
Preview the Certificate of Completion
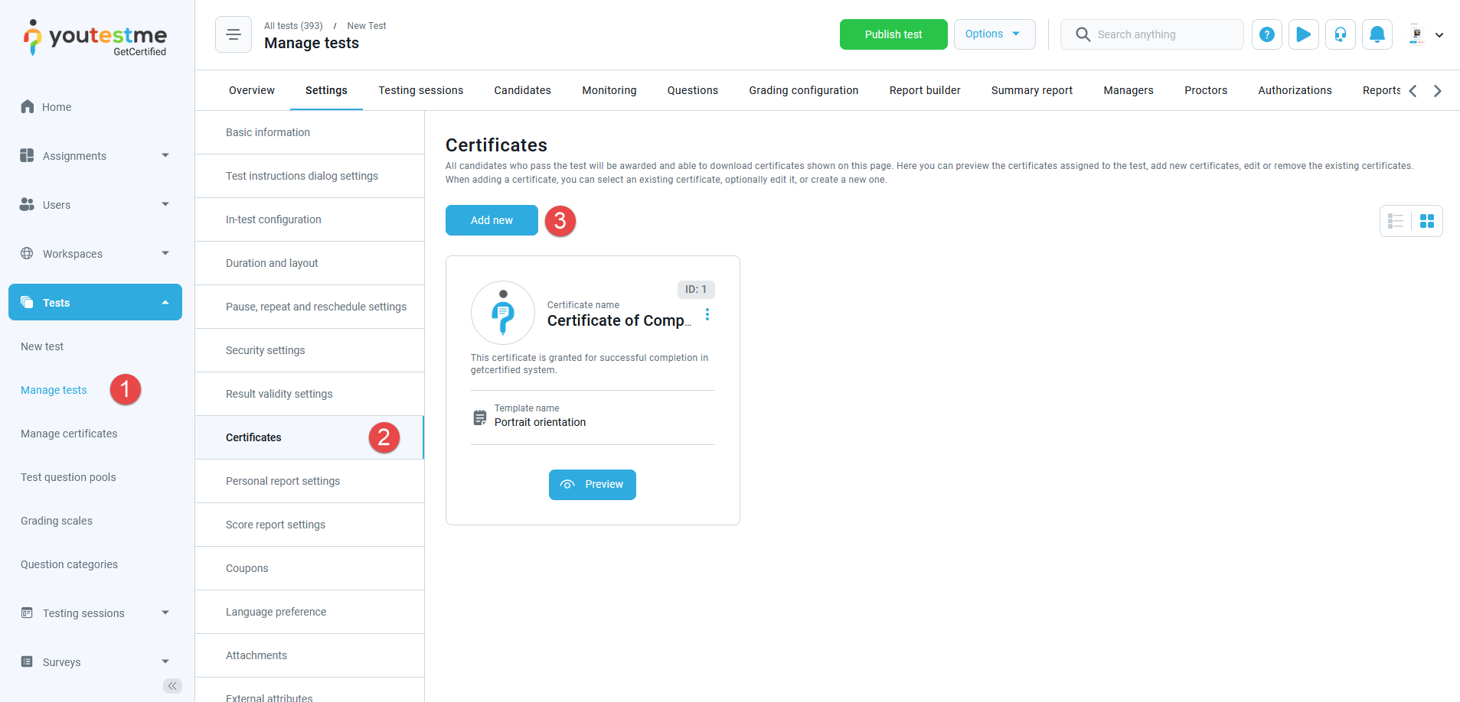pos(592,485)
